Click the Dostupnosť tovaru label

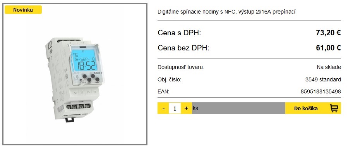[x=181, y=67]
